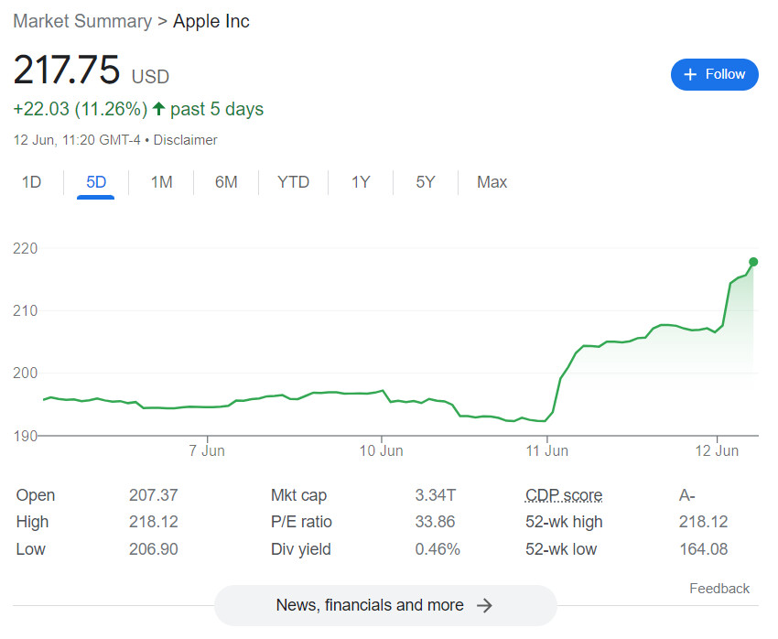Click the CDP score label
Image resolution: width=778 pixels, height=639 pixels.
(564, 495)
